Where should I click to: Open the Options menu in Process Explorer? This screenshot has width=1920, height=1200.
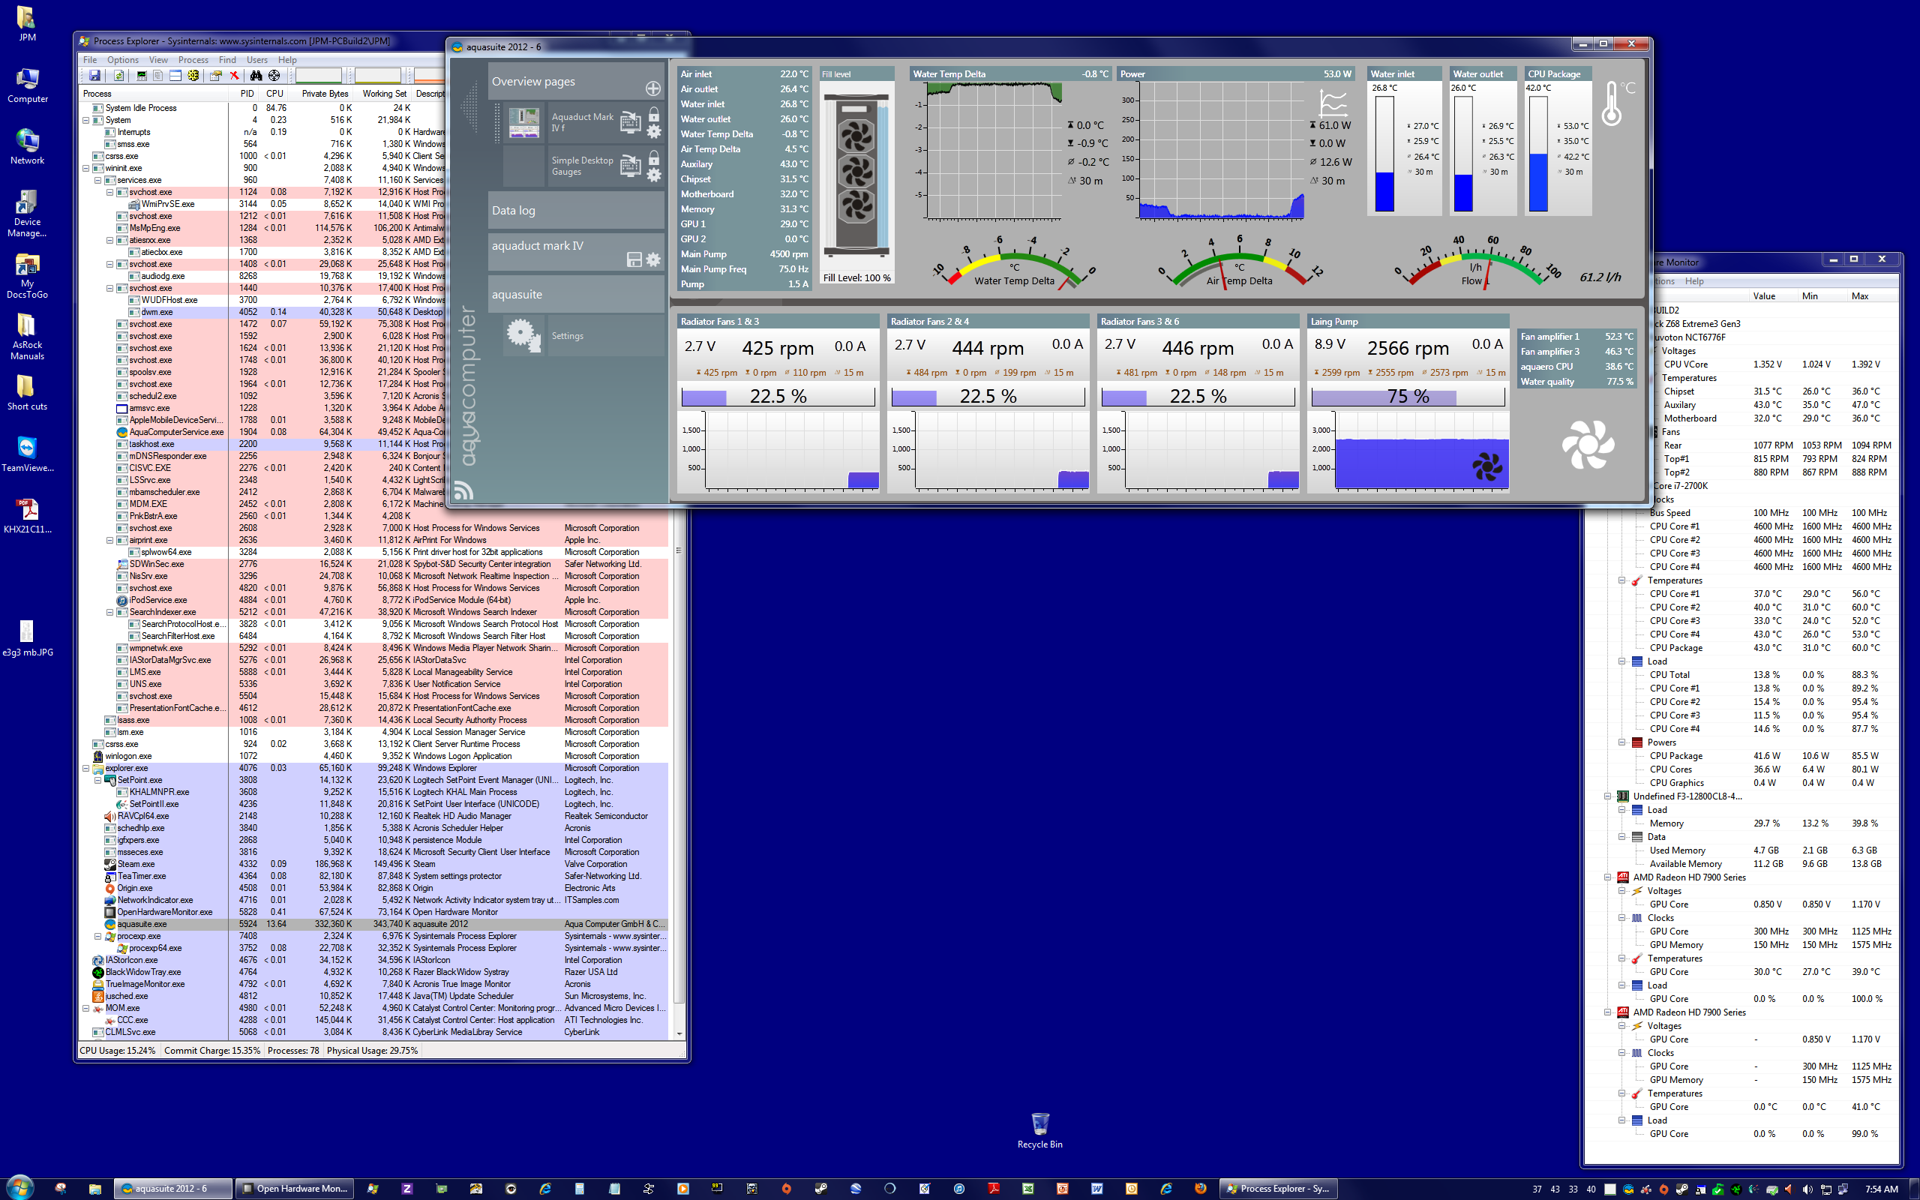[122, 59]
